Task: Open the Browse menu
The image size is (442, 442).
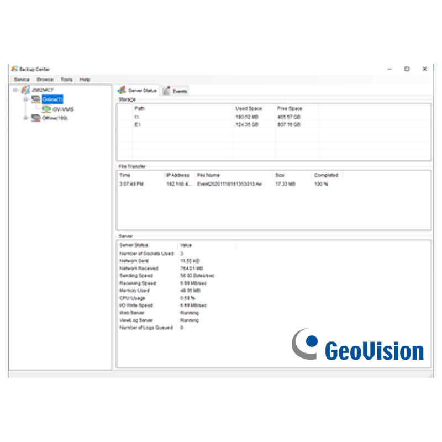Action: 45,80
